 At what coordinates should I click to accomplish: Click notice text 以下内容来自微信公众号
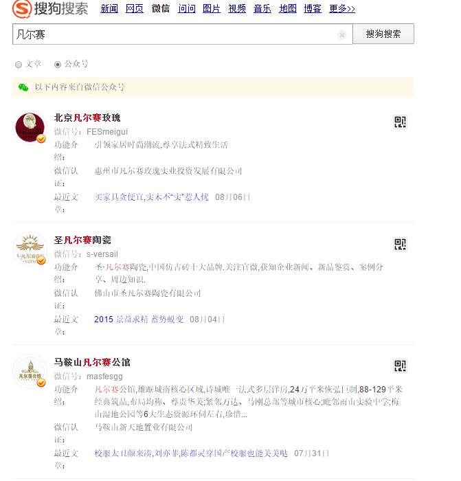click(80, 87)
